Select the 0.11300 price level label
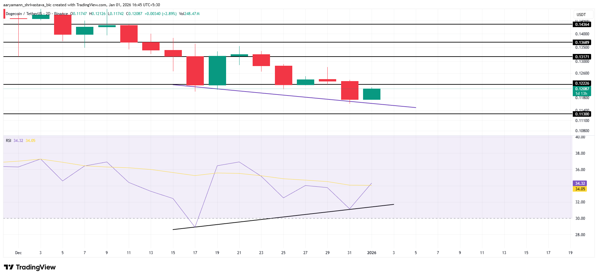Screen dimensions: 598x277 click(582, 114)
